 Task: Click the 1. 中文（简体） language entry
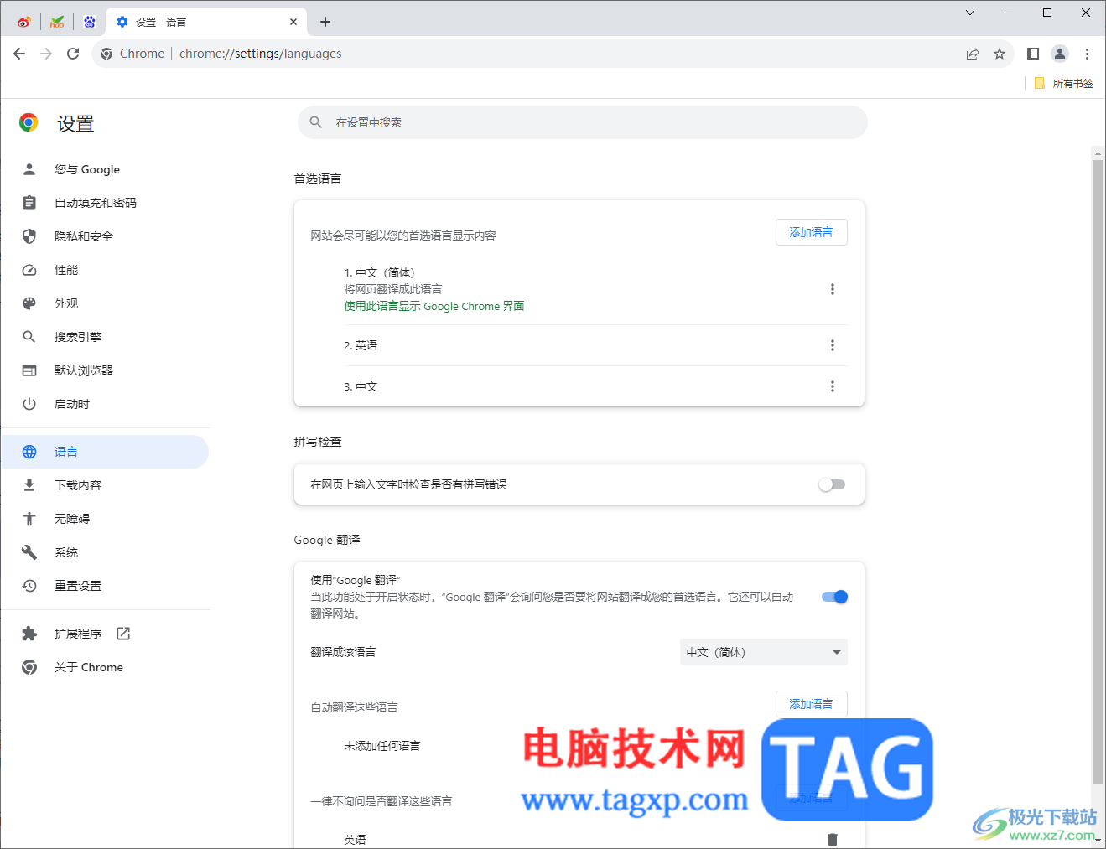click(380, 272)
